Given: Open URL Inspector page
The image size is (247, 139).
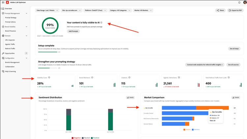Looking at the screenshot, I should (10, 40).
